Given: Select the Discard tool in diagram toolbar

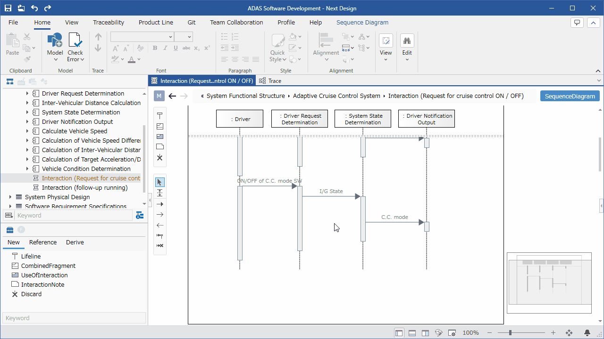Looking at the screenshot, I should (160, 157).
